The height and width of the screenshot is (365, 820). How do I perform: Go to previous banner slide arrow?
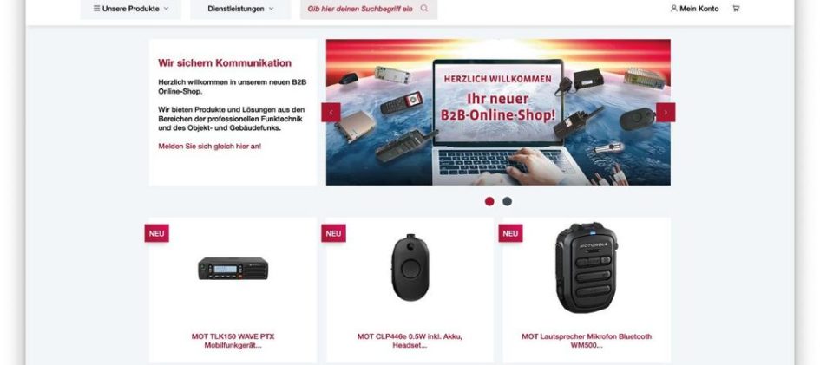pyautogui.click(x=331, y=112)
